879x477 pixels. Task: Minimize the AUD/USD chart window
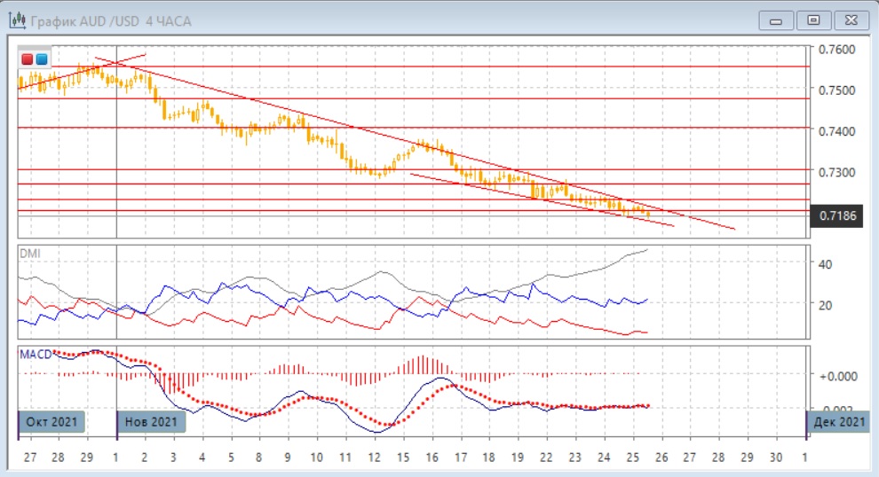(x=779, y=20)
